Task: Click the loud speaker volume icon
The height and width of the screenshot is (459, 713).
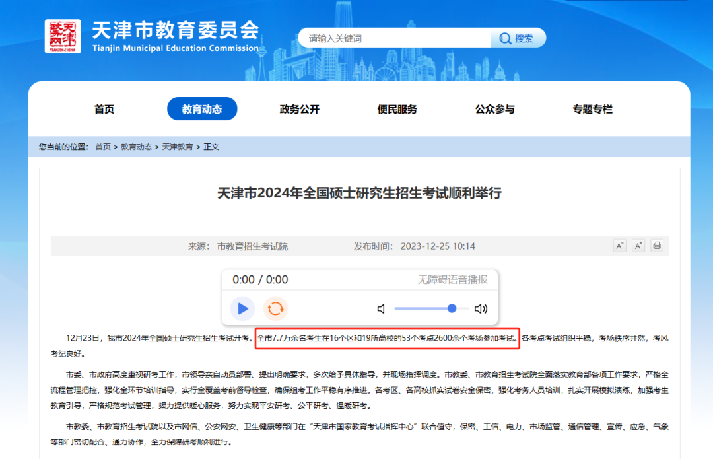Action: [481, 309]
